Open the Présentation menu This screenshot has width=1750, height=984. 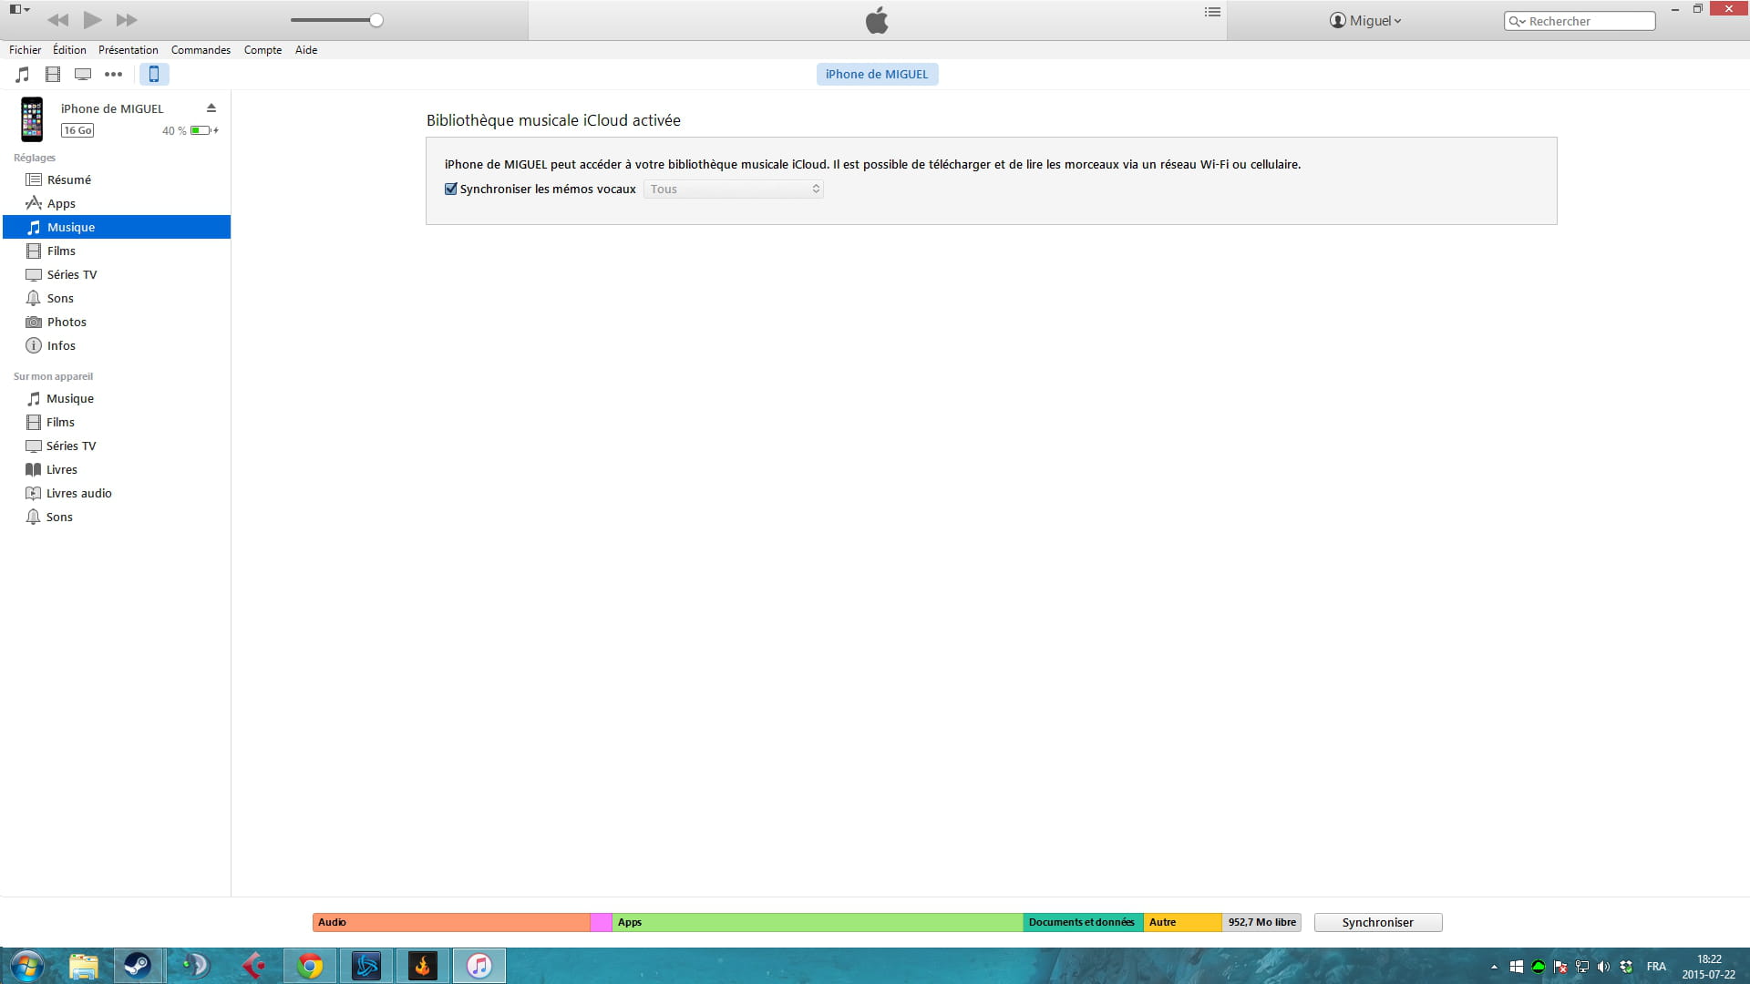tap(128, 50)
